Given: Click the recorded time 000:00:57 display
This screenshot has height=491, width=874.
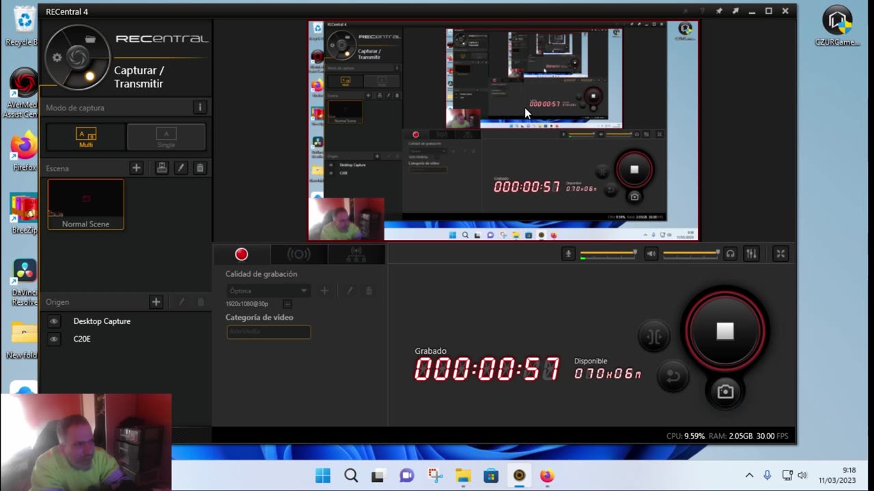Looking at the screenshot, I should 487,370.
